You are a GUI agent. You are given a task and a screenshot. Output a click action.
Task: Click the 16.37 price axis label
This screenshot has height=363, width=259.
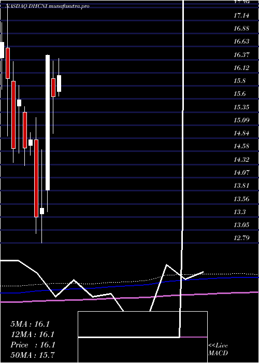(x=242, y=55)
